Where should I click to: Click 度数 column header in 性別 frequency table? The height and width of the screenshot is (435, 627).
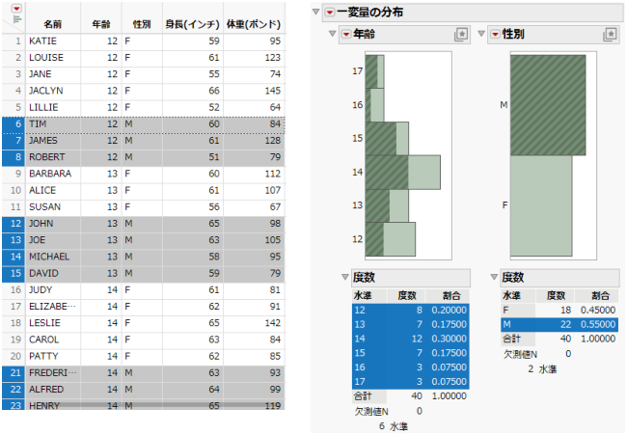557,296
